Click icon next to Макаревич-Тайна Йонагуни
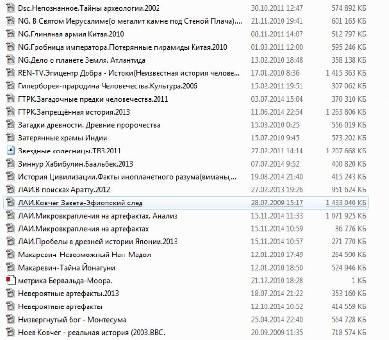The width and height of the screenshot is (389, 340). point(10,268)
